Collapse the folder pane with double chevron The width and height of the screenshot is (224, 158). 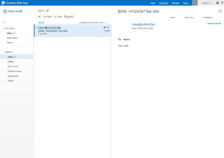click(5, 22)
